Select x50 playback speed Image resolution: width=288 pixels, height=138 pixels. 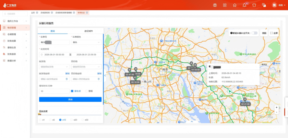coord(83,120)
